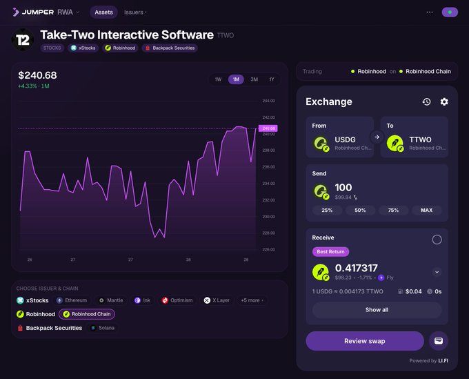469x379 pixels.
Task: Switch to the Assets tab
Action: click(x=103, y=12)
